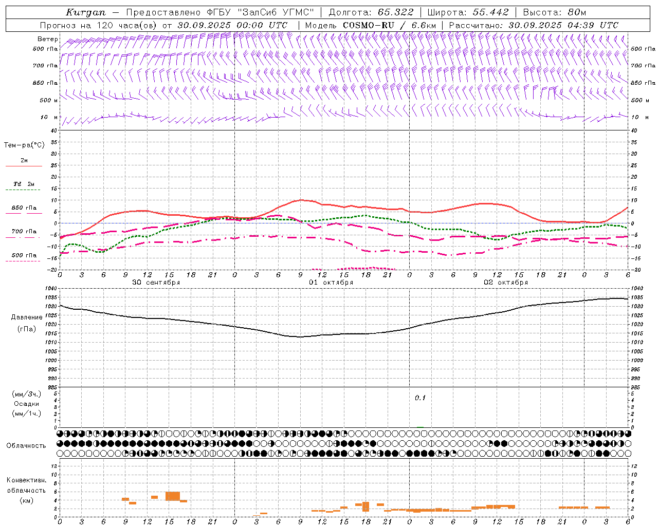658x526 pixels.
Task: Click the "(км)" unit under convective cloud title
Action: (x=27, y=500)
